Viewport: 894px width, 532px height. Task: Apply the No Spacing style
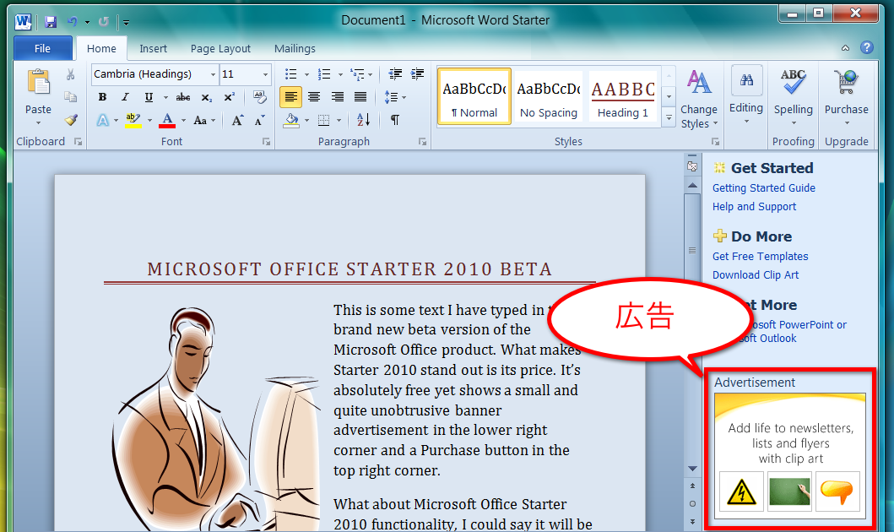pyautogui.click(x=549, y=96)
